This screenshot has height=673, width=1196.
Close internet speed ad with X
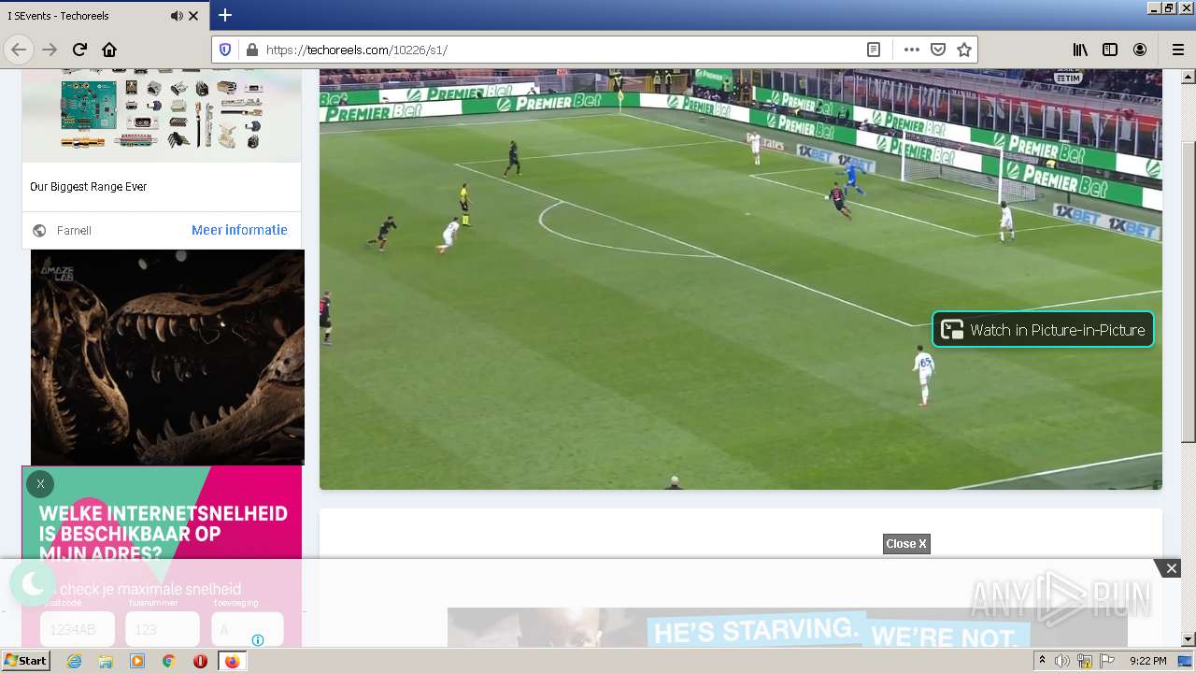(40, 484)
